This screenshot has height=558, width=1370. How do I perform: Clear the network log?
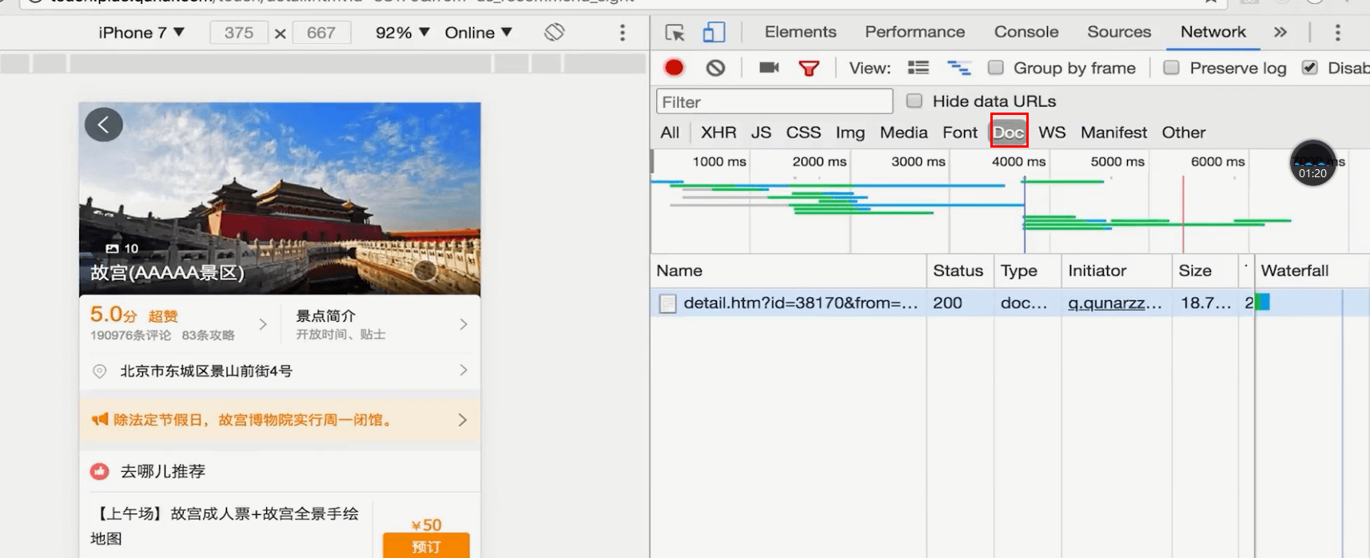click(x=715, y=68)
